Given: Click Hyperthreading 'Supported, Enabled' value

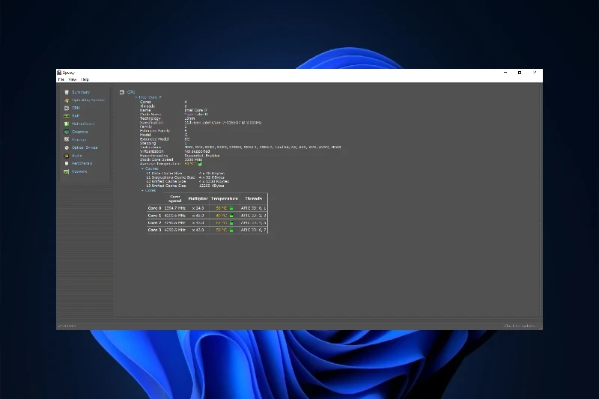Looking at the screenshot, I should [202, 156].
